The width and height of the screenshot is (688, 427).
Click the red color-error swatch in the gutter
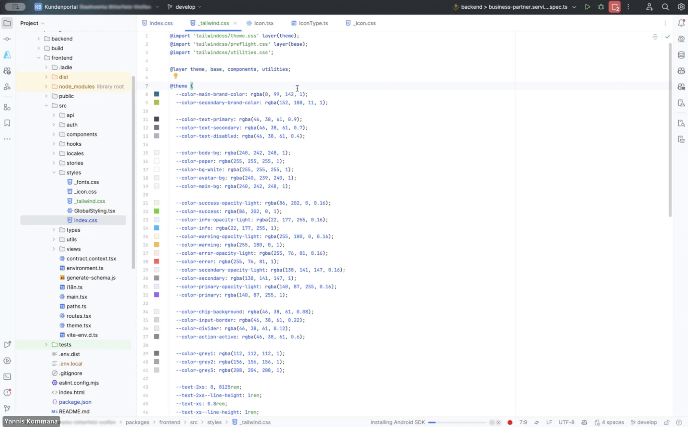pos(157,261)
